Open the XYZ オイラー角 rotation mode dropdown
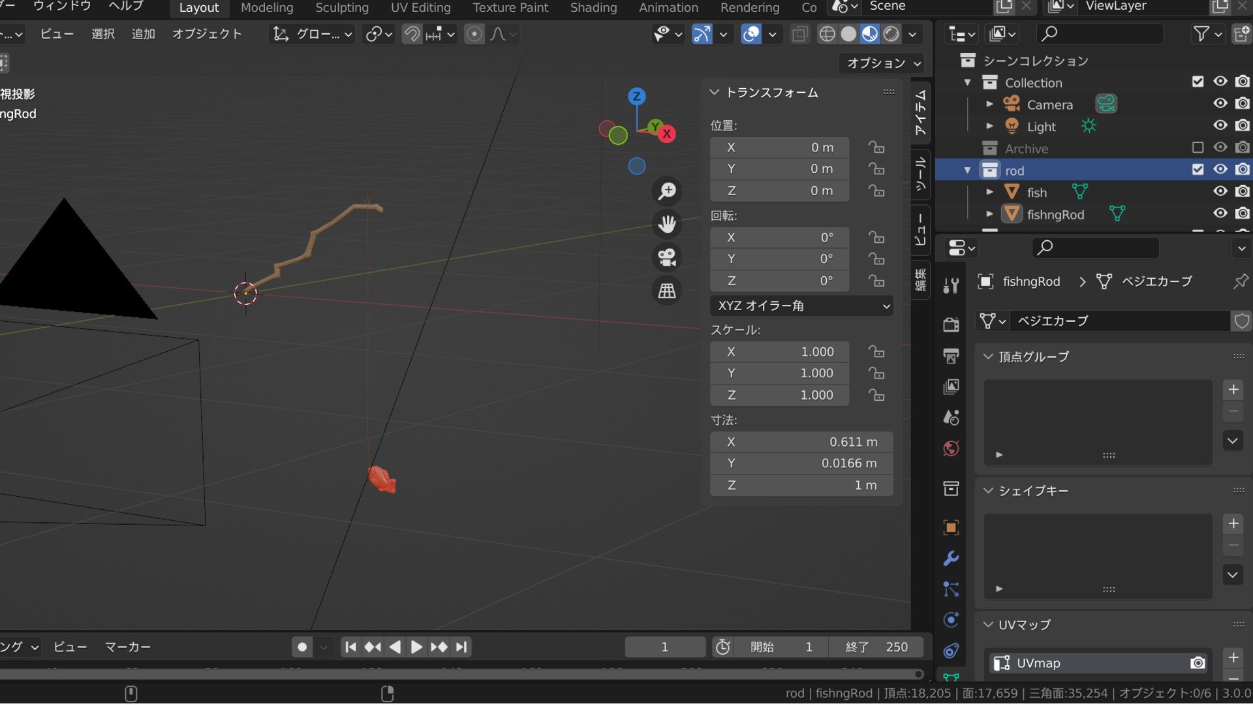The height and width of the screenshot is (705, 1253). [801, 305]
